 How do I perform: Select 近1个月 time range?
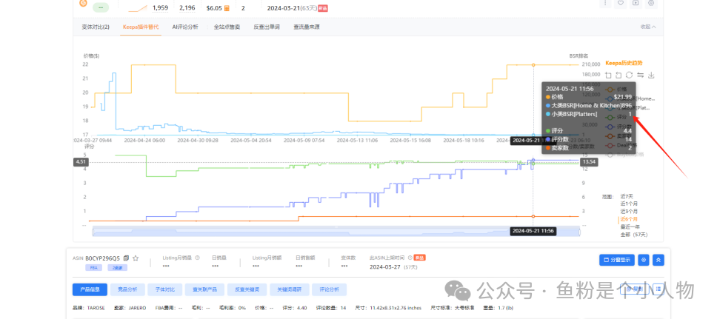629,204
